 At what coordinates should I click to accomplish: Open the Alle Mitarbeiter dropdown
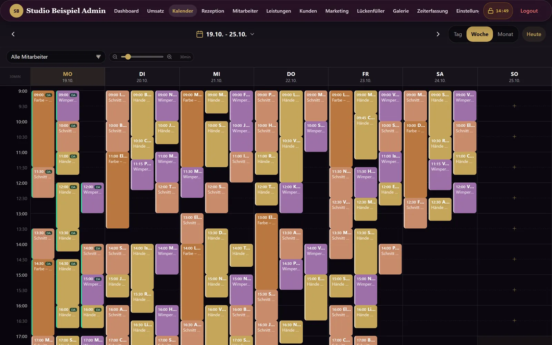click(x=56, y=57)
